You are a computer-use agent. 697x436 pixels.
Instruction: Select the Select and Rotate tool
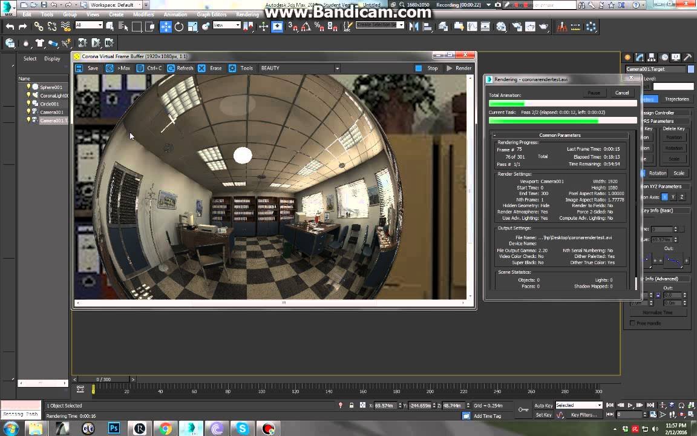[179, 27]
